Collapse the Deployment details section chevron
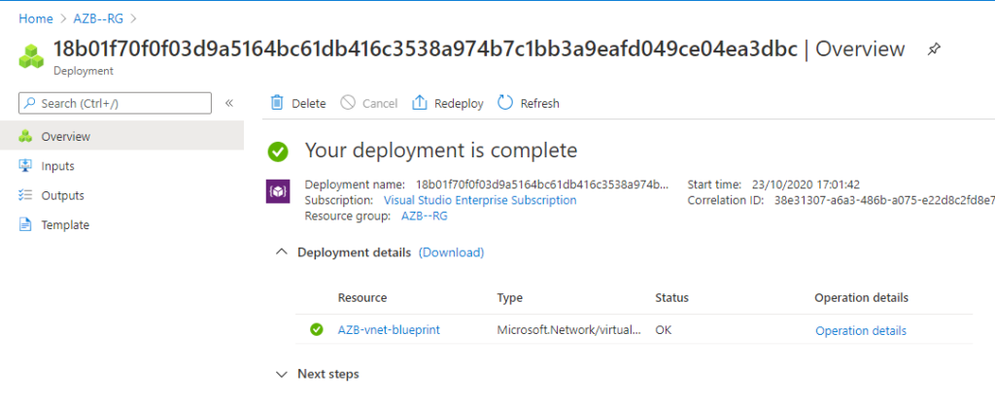 pyautogui.click(x=282, y=252)
